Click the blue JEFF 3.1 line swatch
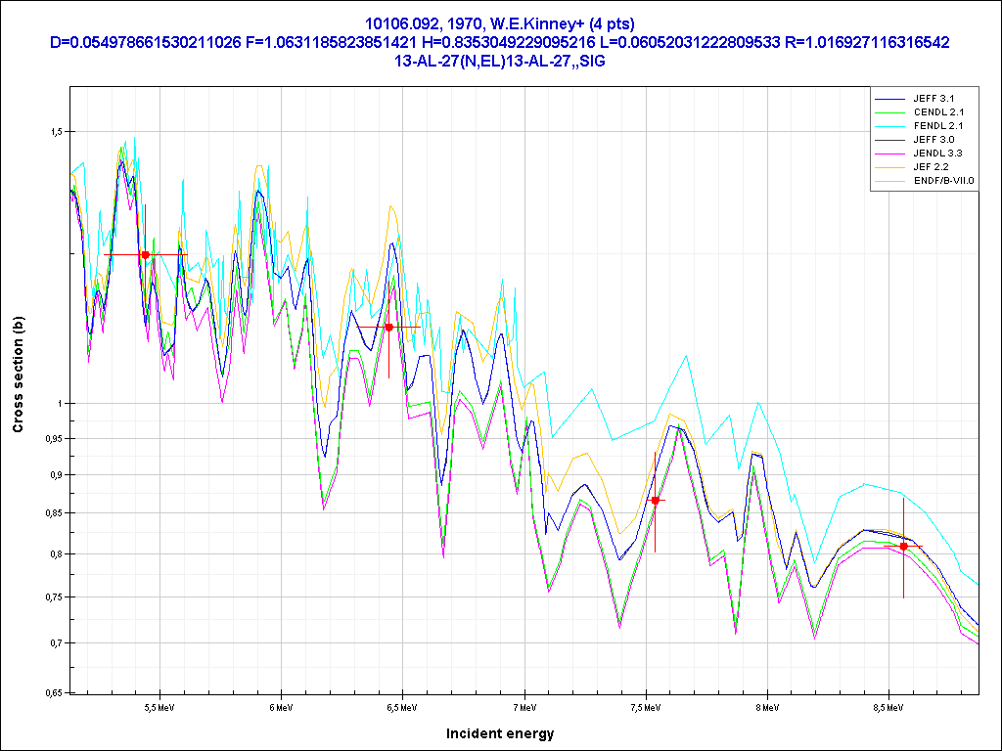This screenshot has height=751, width=1002. point(890,99)
